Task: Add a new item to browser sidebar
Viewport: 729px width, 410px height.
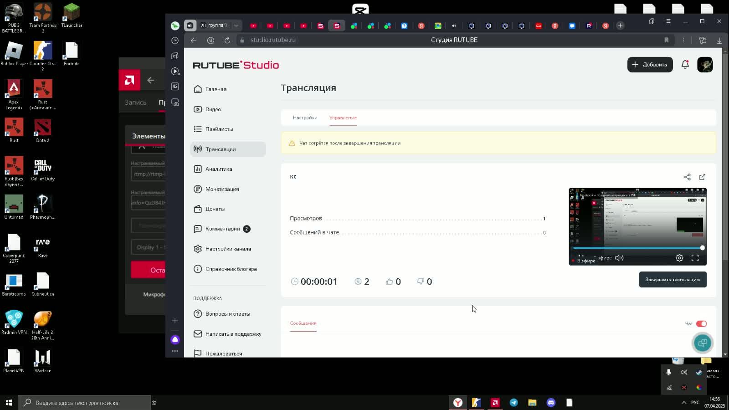Action: click(175, 321)
